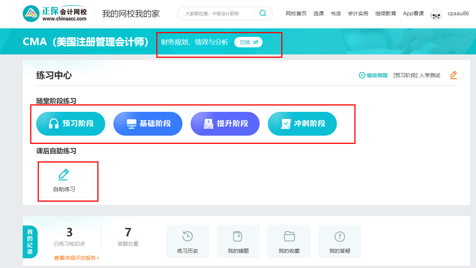
Task: Click the 练习中心 title
Action: [x=54, y=75]
